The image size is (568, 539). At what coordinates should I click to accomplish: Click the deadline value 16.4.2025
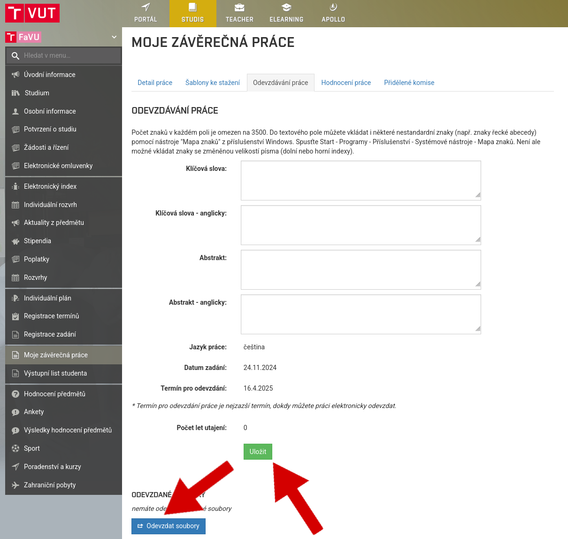tap(258, 388)
